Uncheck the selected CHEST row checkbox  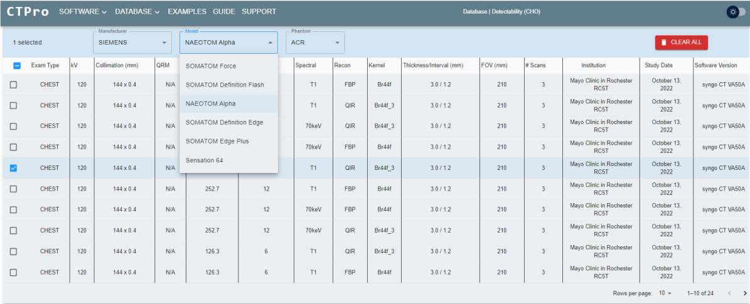(14, 168)
